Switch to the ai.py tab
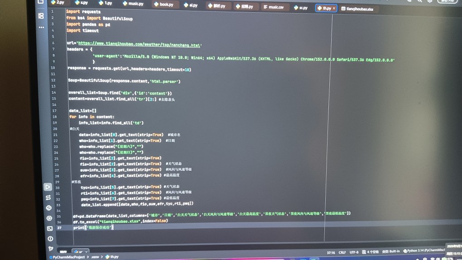 coord(191,5)
